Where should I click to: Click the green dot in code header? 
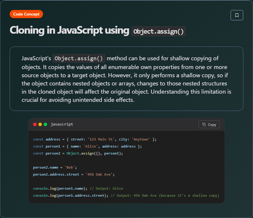(x=45, y=124)
